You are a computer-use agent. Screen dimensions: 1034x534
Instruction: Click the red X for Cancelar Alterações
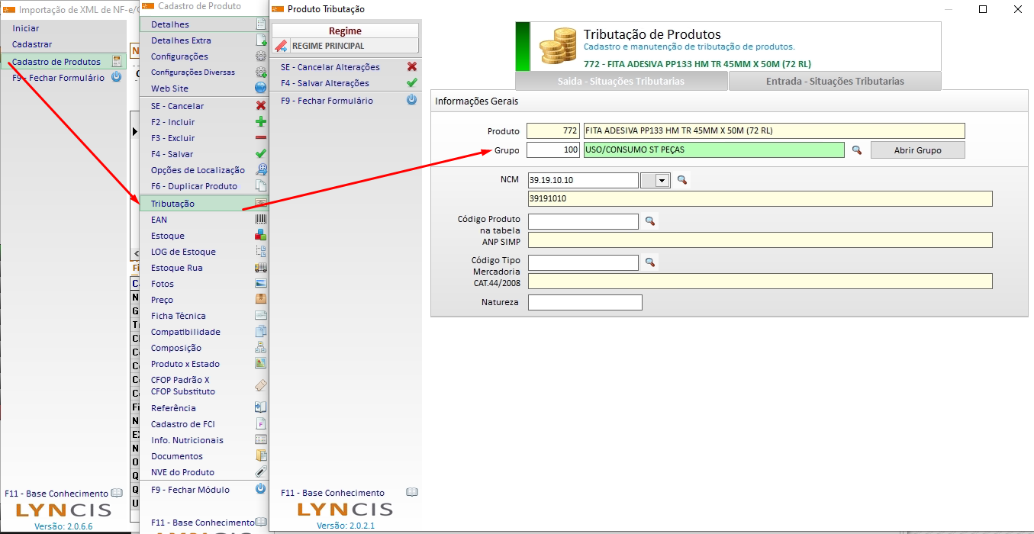[x=411, y=67]
